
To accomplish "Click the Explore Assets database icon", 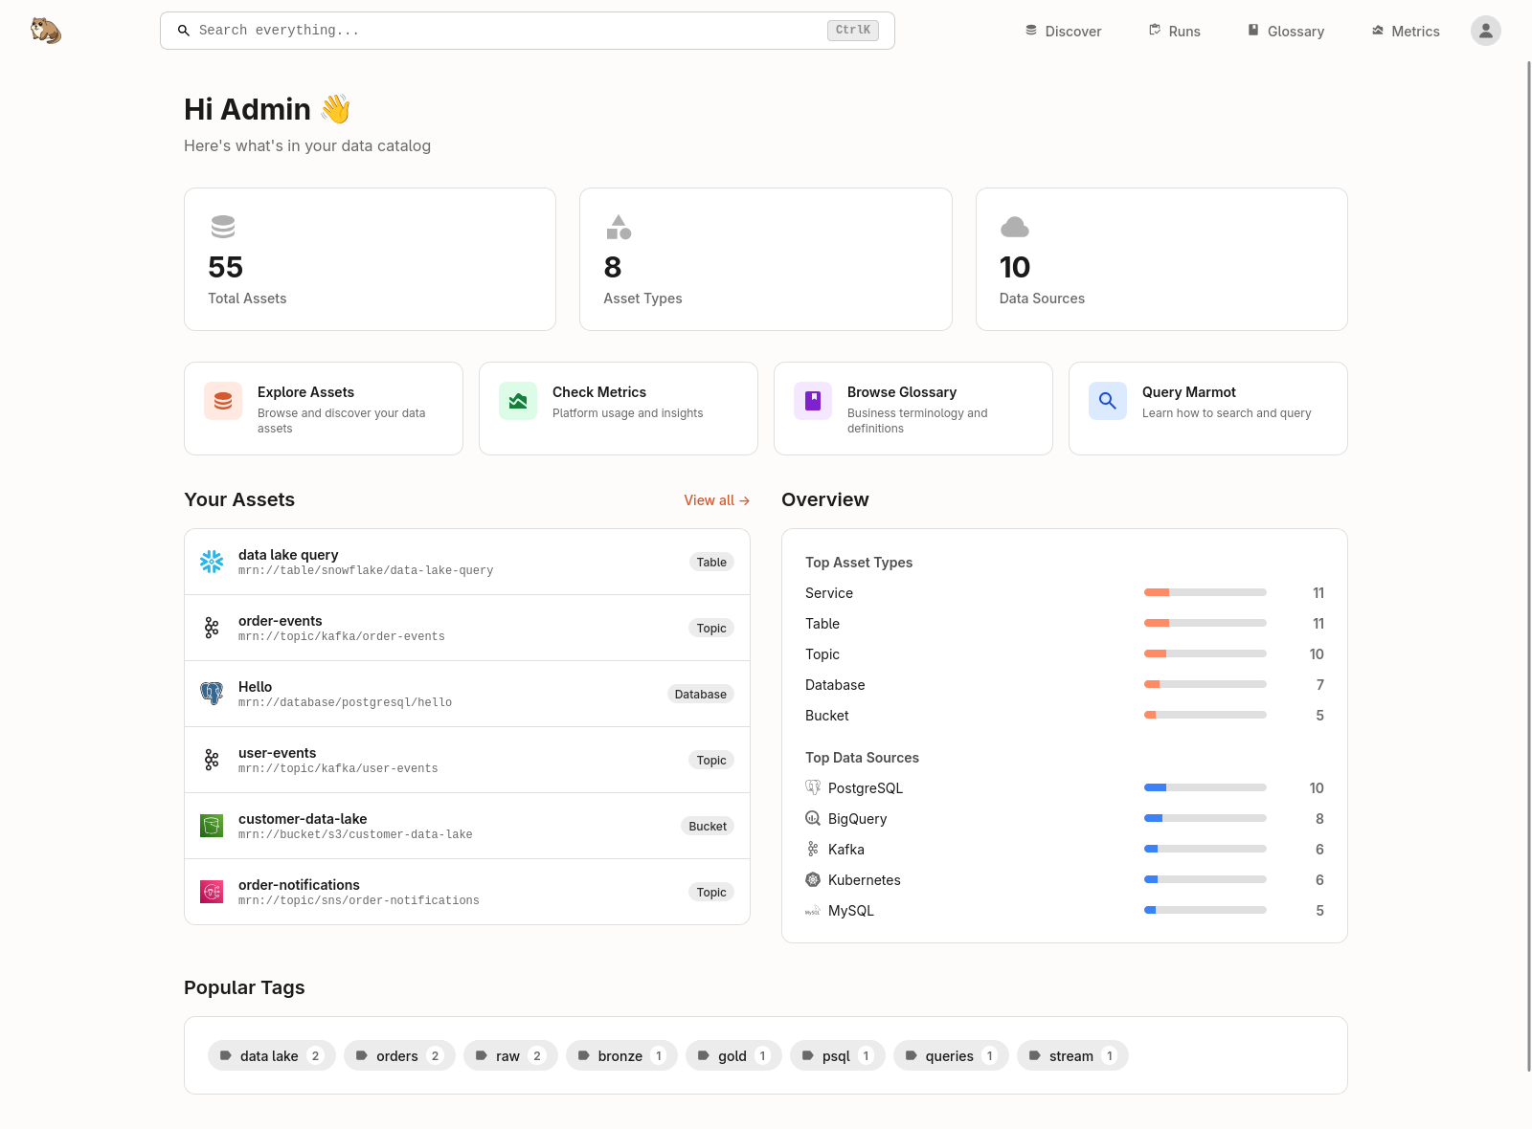I will (222, 401).
